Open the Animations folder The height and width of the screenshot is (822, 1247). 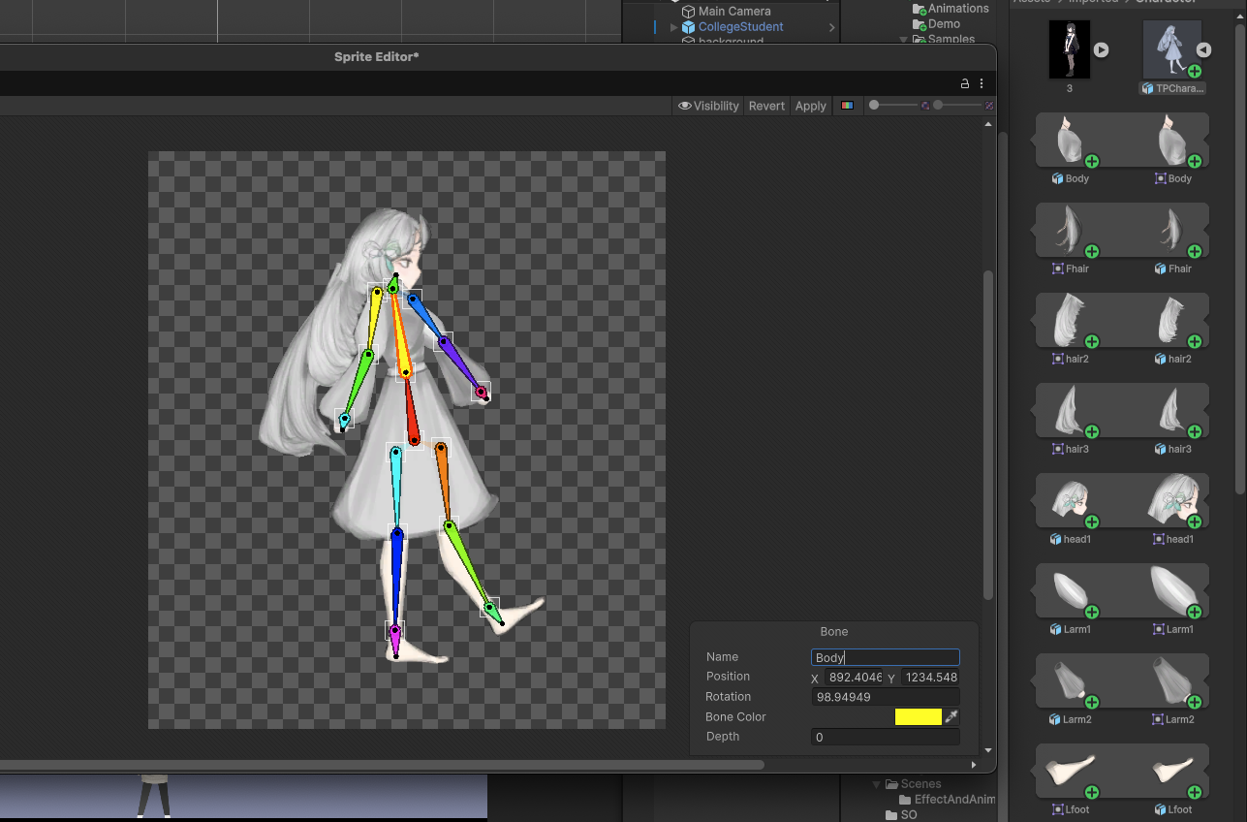tap(957, 9)
